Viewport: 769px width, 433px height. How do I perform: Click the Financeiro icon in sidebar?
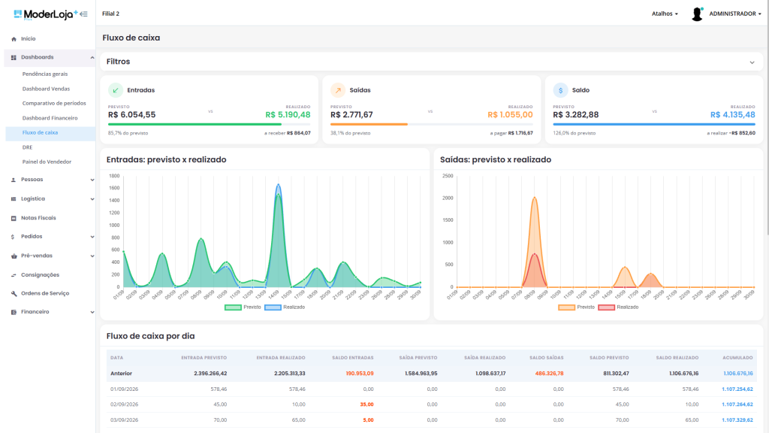click(14, 312)
